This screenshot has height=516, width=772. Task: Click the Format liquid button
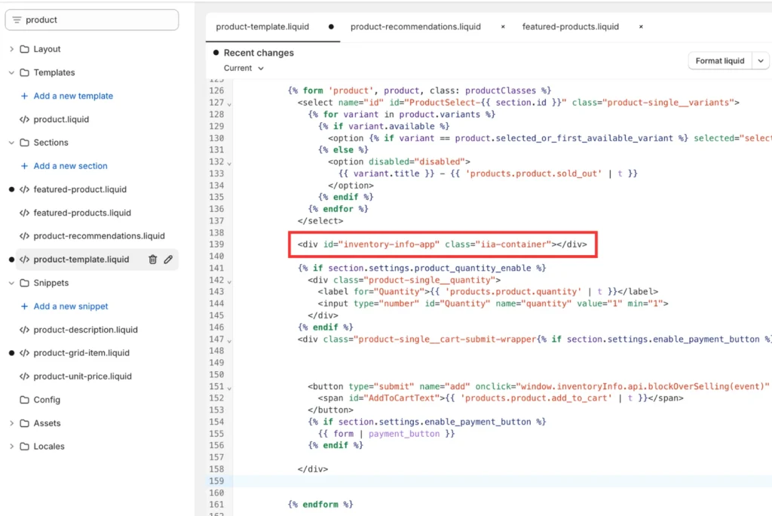click(x=719, y=61)
